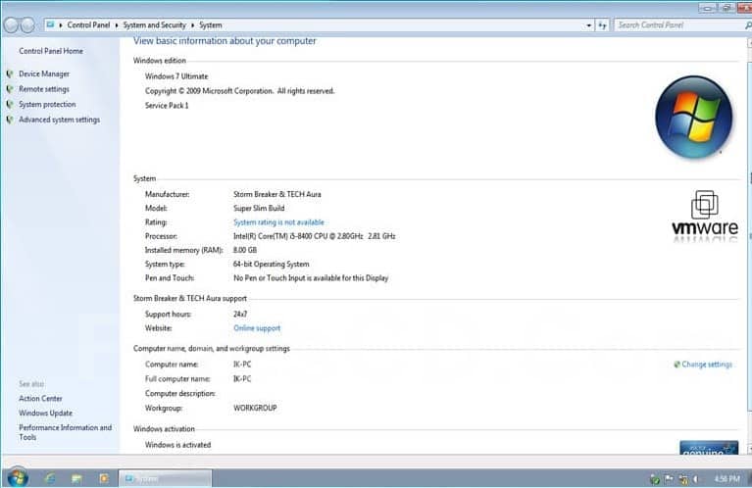Click the Windows logo orb image
This screenshot has width=752, height=488.
(x=693, y=117)
